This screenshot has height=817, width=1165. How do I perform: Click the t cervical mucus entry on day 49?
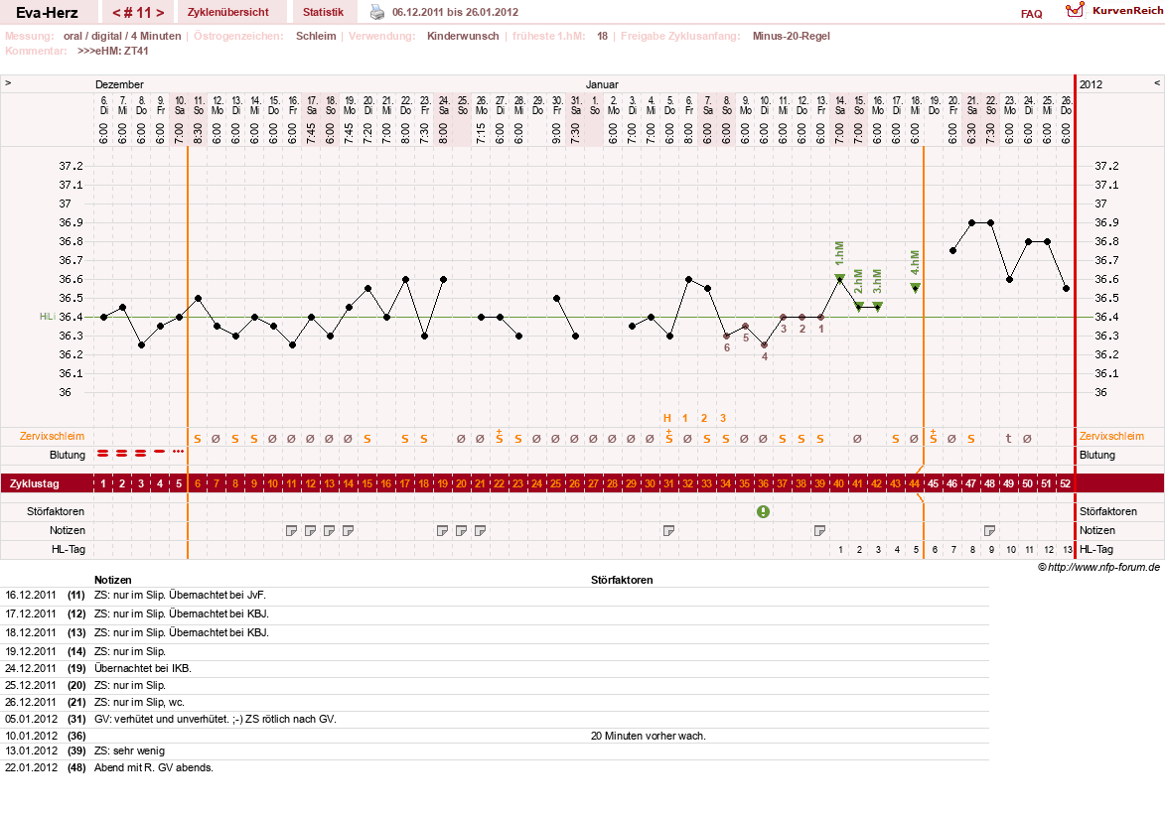coord(1008,438)
